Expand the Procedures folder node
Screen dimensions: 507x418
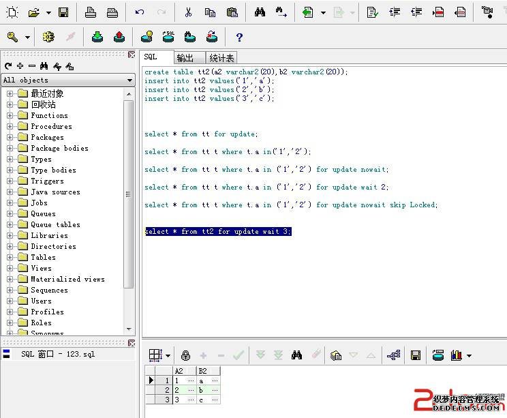[10, 126]
